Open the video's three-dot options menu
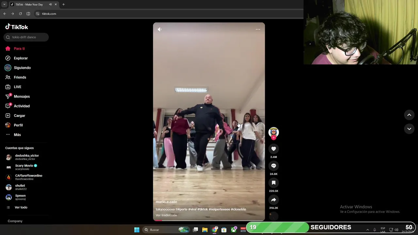 (258, 29)
